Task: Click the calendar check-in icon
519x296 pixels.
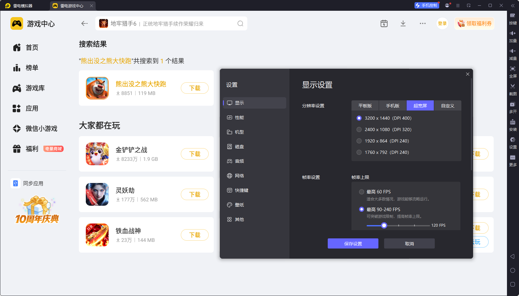Action: click(x=384, y=23)
